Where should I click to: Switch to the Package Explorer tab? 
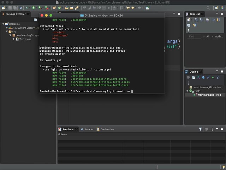click(x=16, y=14)
